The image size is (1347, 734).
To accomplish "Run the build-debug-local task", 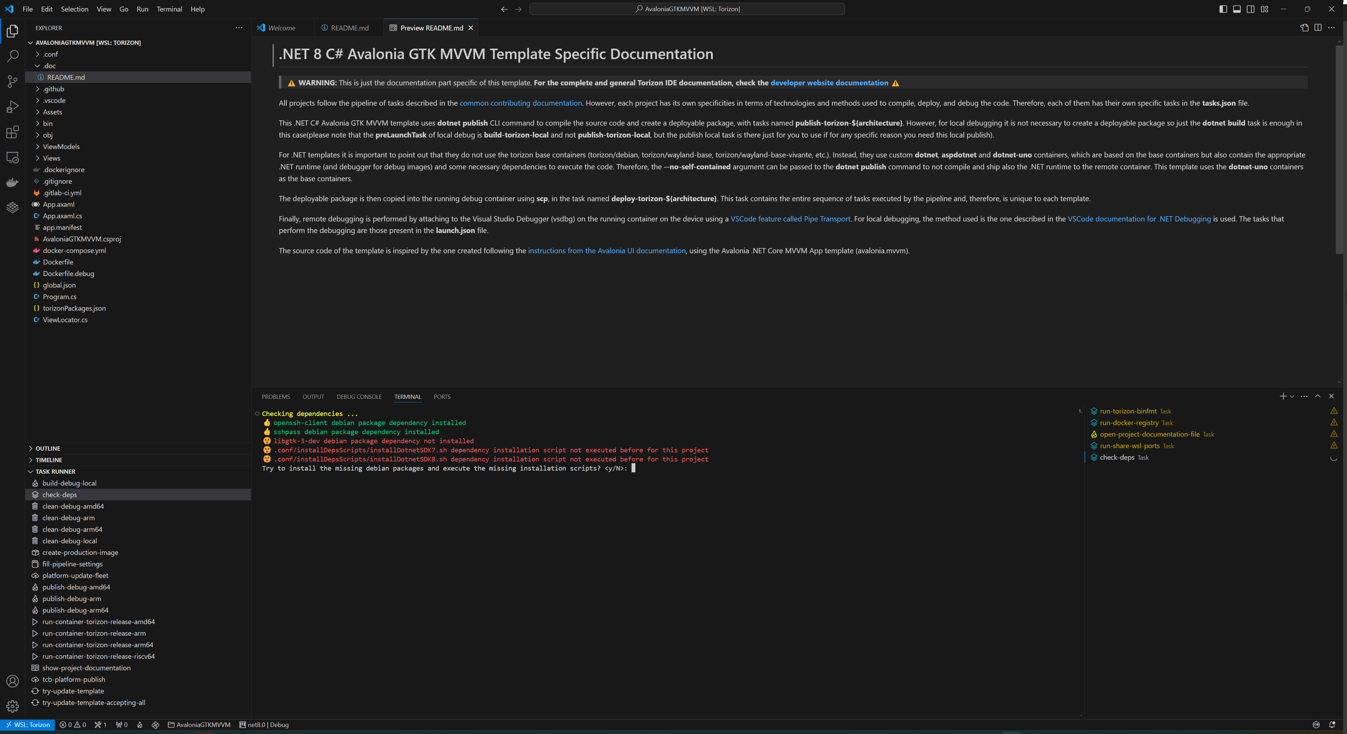I will coord(138,483).
